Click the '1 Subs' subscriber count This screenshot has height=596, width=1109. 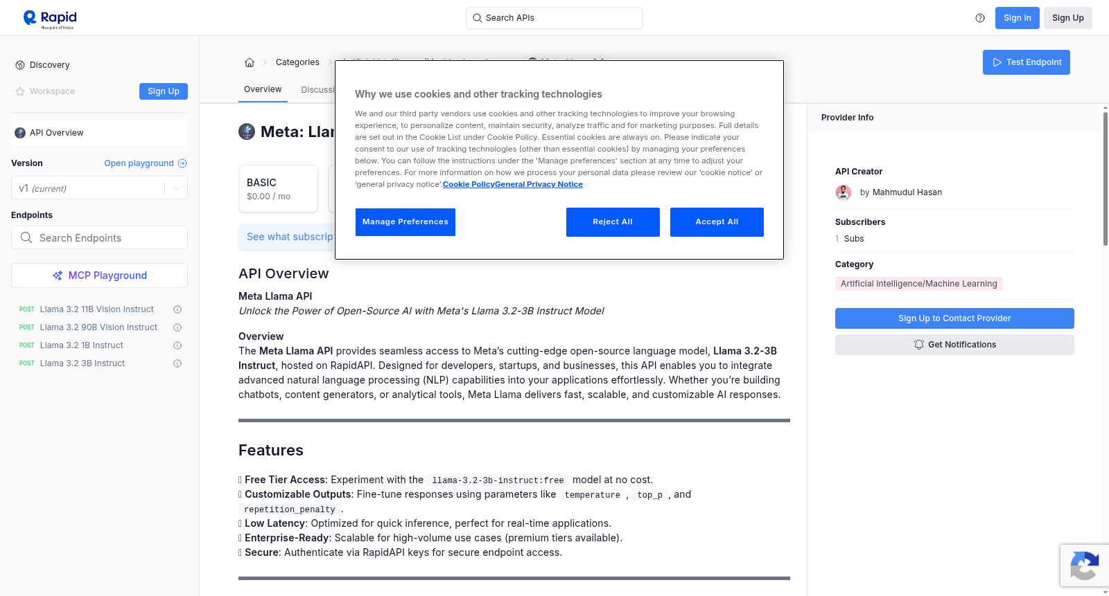pos(850,239)
